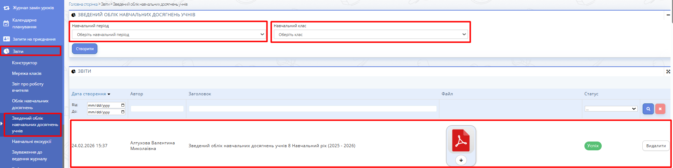Expand the Звіти panel to fullscreen
673x168 pixels.
point(668,72)
